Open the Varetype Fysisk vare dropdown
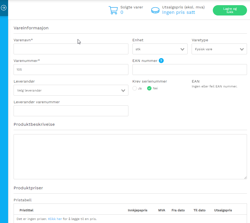This screenshot has width=250, height=223. pyautogui.click(x=219, y=49)
